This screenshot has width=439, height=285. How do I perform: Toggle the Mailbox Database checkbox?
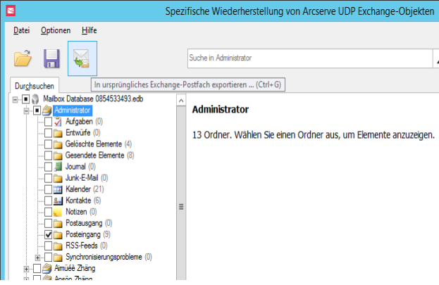[x=26, y=99]
